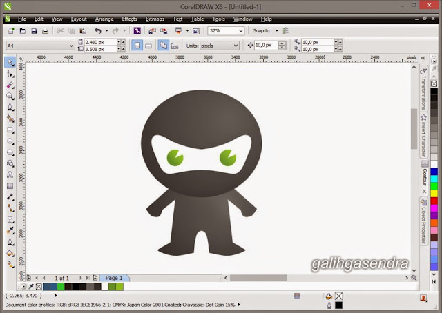This screenshot has height=313, width=442.
Task: Select the Fill bucket tool
Action: coord(10,253)
